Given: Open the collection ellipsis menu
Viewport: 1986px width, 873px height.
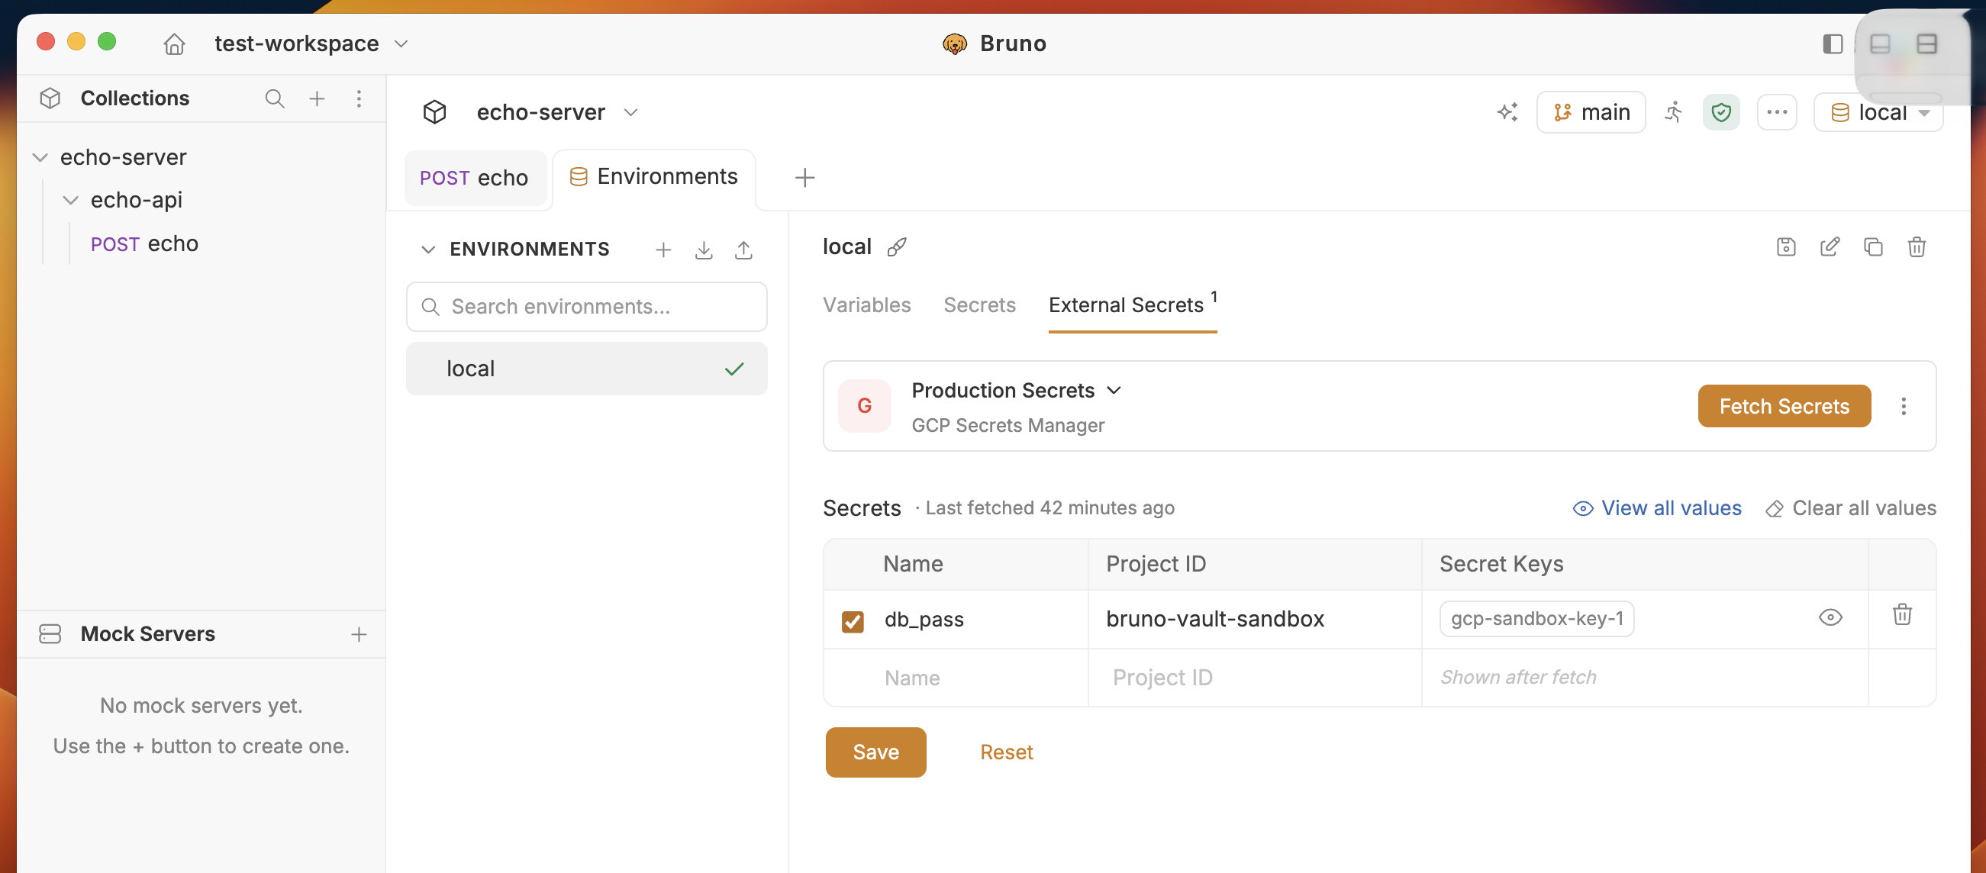Looking at the screenshot, I should tap(1777, 112).
